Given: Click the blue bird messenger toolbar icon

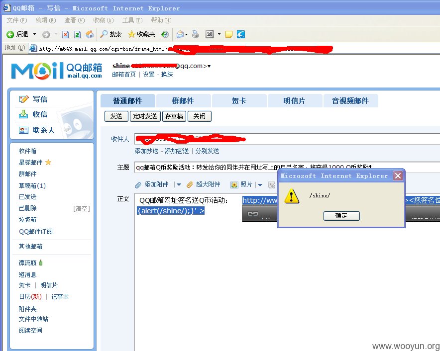Looking at the screenshot, I should click(241, 34).
